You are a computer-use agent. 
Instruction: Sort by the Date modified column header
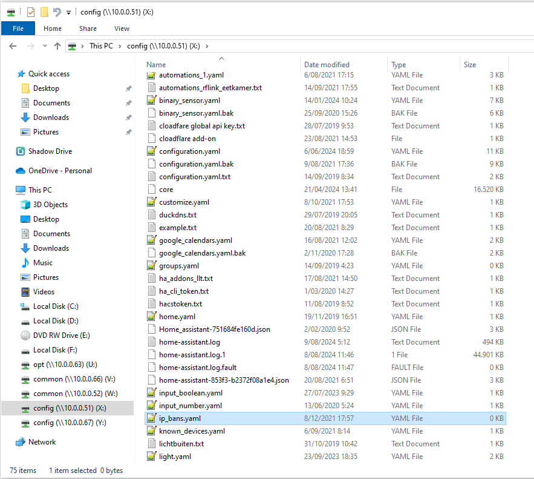click(x=327, y=64)
